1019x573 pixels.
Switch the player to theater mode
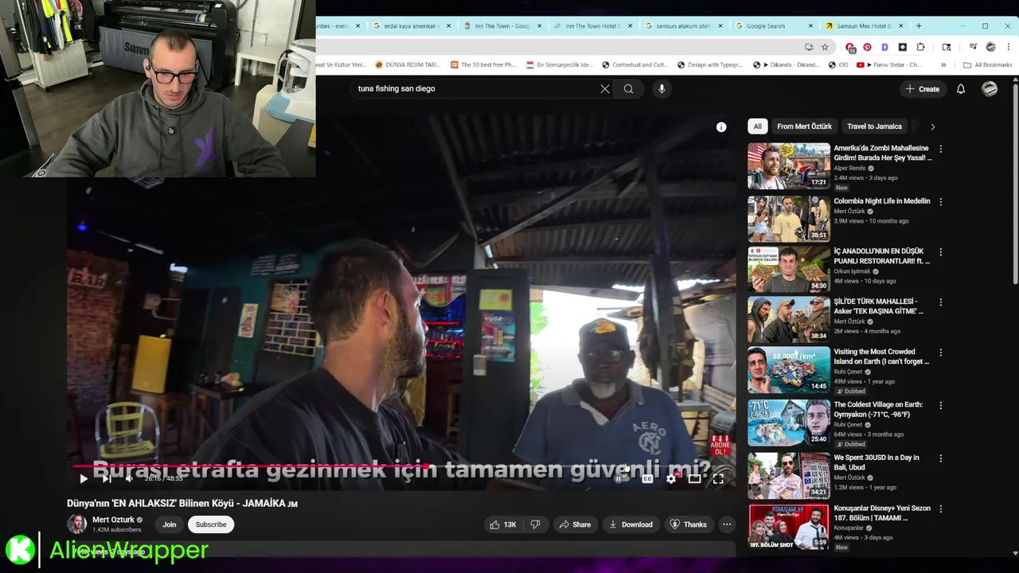click(695, 478)
